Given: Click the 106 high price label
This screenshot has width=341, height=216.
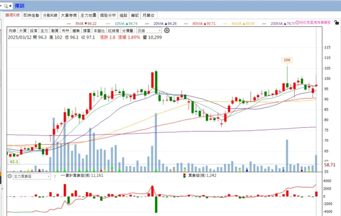Looking at the screenshot, I should tap(287, 60).
